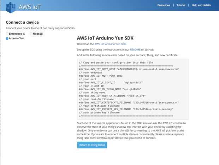Click the AWS_IOT_MQTT_PORT 8883 line

(101, 76)
